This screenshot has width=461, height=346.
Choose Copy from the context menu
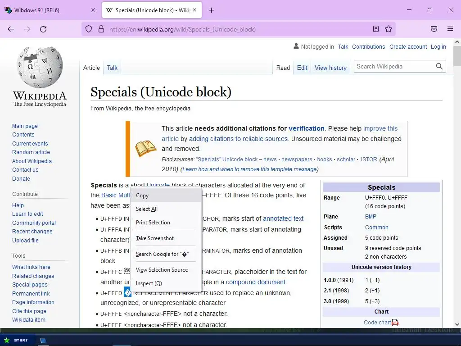[x=166, y=196]
